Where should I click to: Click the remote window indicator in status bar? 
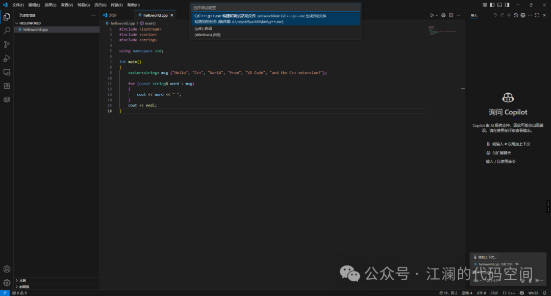[5, 293]
